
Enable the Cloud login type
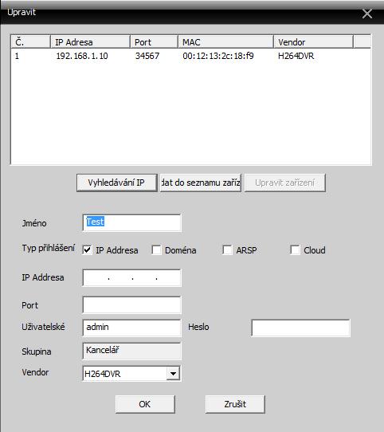pyautogui.click(x=295, y=250)
